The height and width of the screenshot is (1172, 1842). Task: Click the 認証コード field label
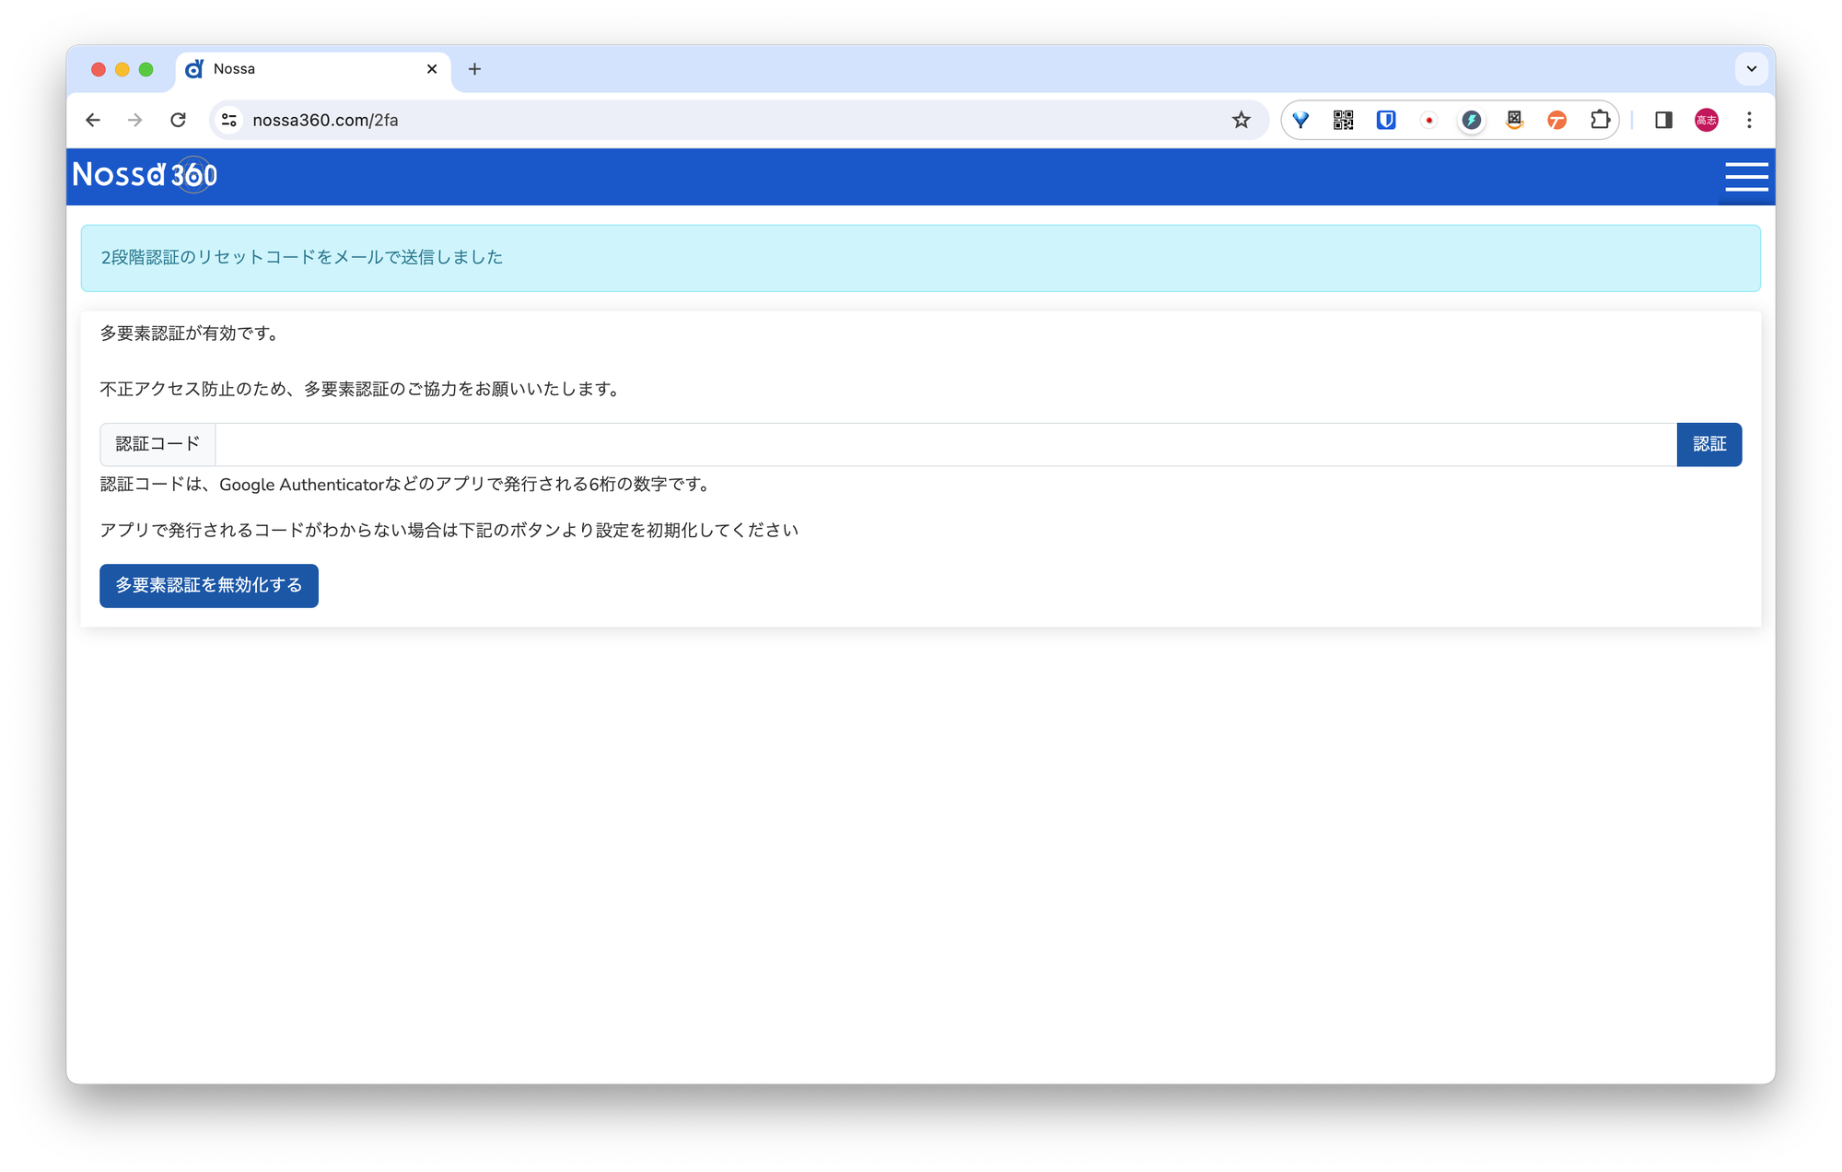[x=157, y=444]
